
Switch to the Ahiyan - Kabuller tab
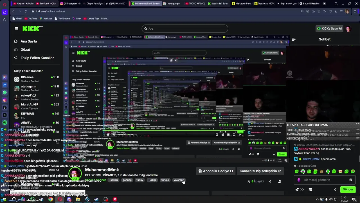(x=24, y=4)
